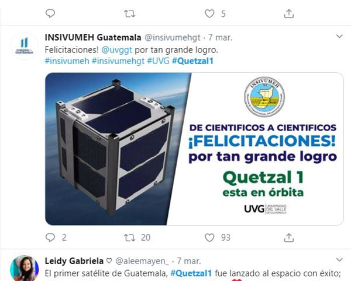Image resolution: width=351 pixels, height=281 pixels.
Task: Open #Quetzal1 hashtag in Leidy Gabriela's tweet
Action: click(191, 273)
